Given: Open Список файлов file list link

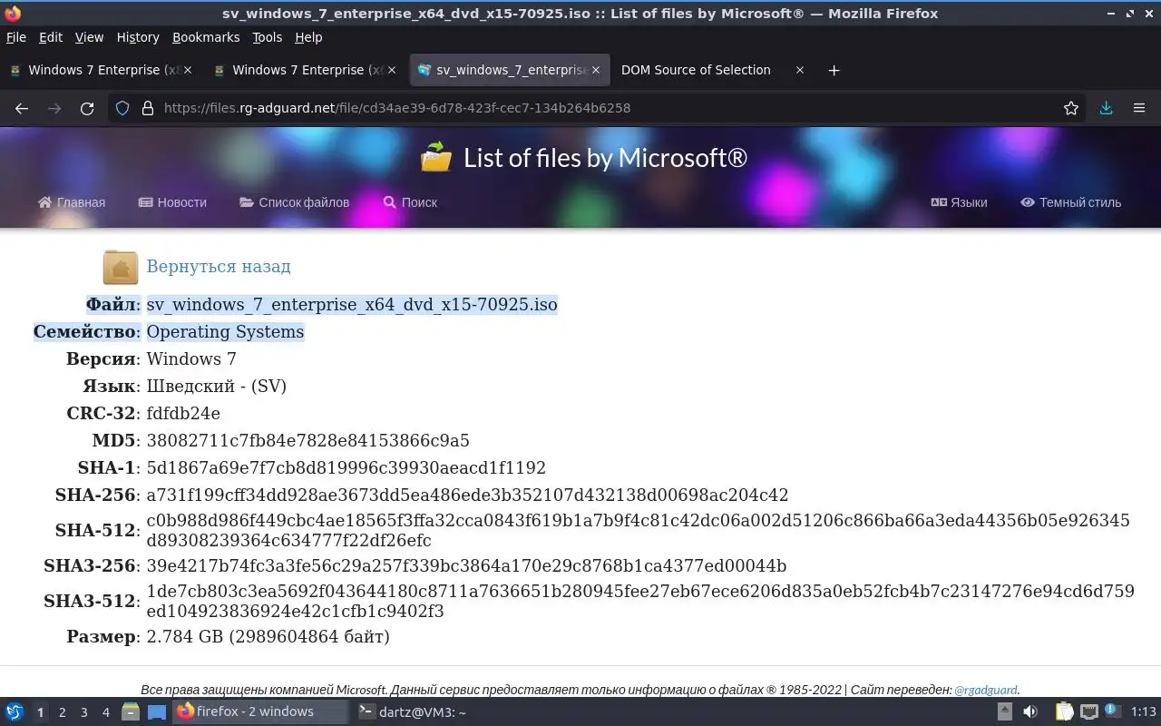Looking at the screenshot, I should click(294, 202).
